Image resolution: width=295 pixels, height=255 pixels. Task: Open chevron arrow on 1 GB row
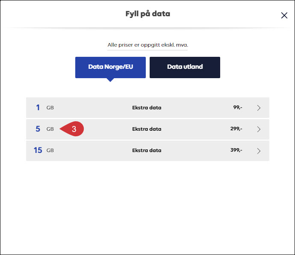[259, 108]
